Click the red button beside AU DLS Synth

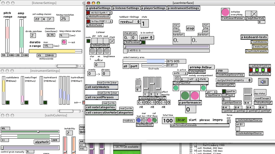(88, 12)
